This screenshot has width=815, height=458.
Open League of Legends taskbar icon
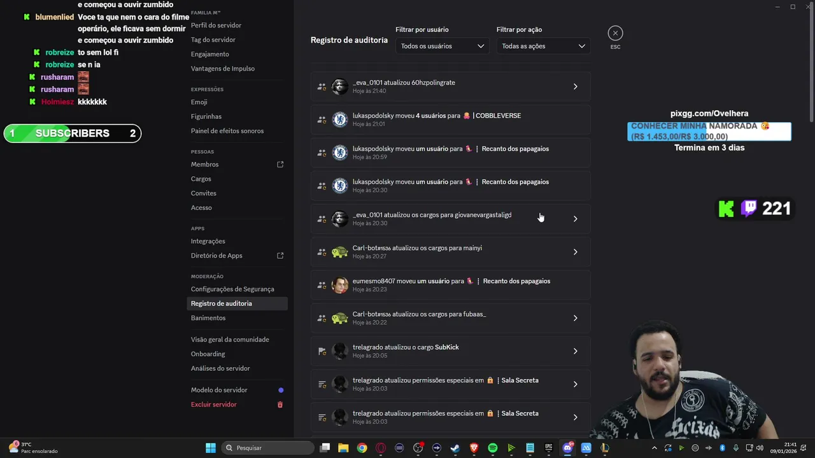coord(604,448)
